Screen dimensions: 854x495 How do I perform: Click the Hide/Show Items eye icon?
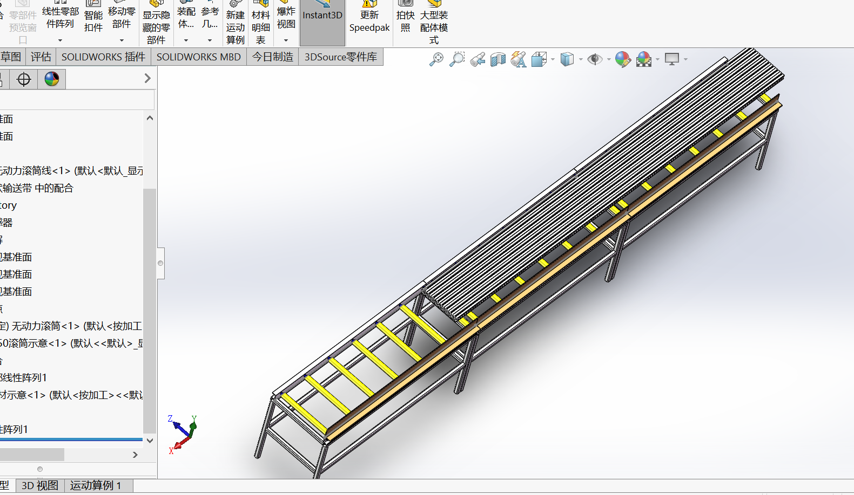(x=595, y=59)
